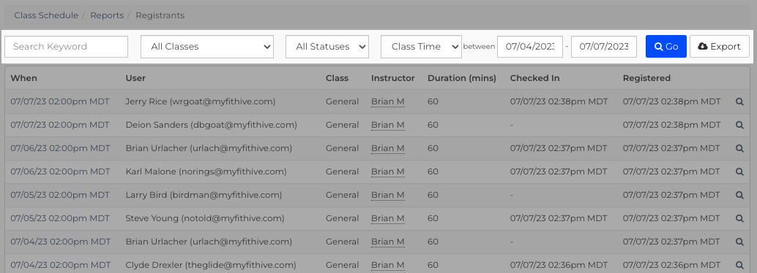
Task: Open details magnifier for Jerry Rice row
Action: point(739,101)
